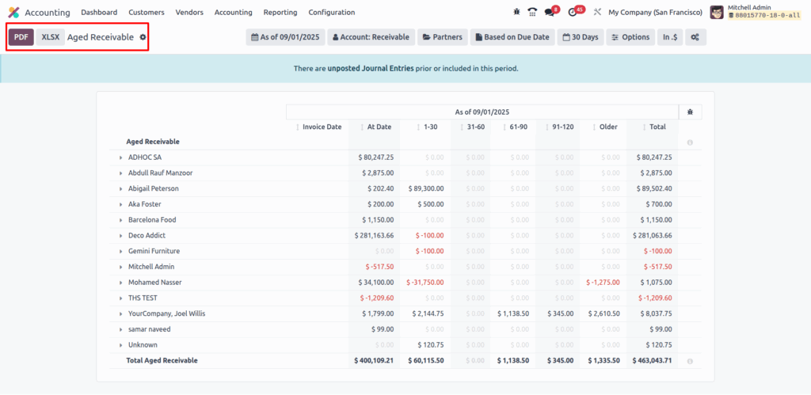Expand the Mitchell Admin partner row
This screenshot has height=395, width=811.
click(121, 267)
